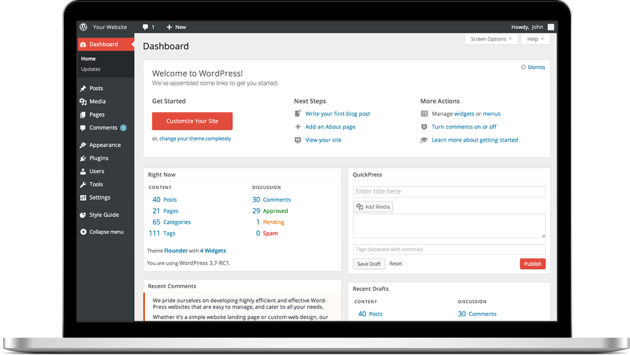This screenshot has height=355, width=630.
Task: Click 111 Tags in Right Now
Action: (x=163, y=234)
